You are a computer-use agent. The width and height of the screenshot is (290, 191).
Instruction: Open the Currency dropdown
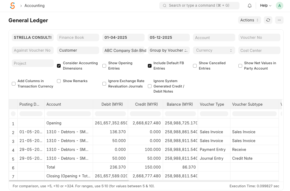pos(214,50)
